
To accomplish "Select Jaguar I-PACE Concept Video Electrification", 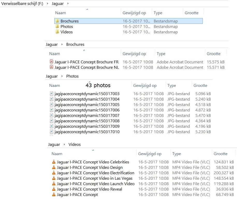I will [x=95, y=173].
